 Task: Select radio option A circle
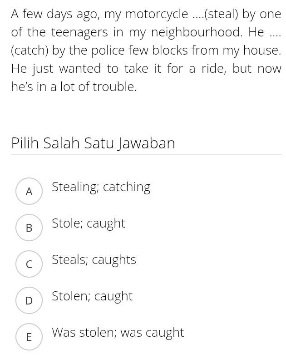[x=29, y=191]
